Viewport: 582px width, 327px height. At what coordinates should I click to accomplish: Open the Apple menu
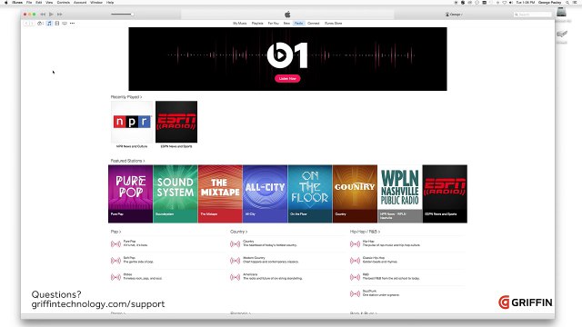coord(6,2)
